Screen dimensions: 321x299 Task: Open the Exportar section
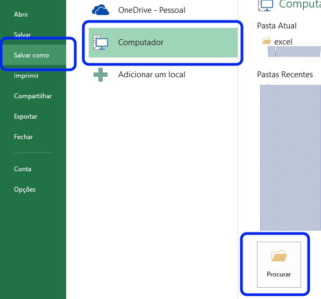pyautogui.click(x=26, y=116)
